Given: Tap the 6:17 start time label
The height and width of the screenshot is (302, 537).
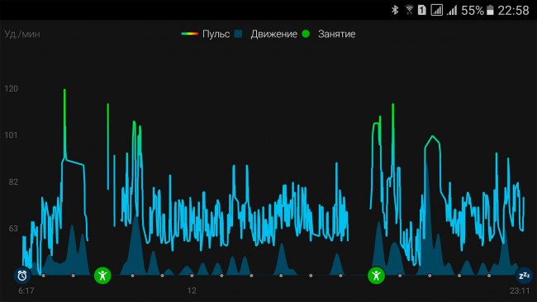Looking at the screenshot, I should 26,290.
